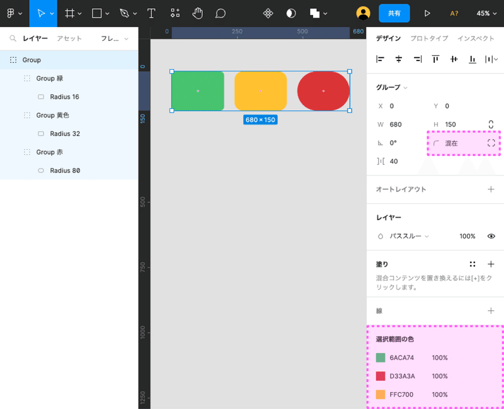Open Frame tool dropdown arrow

click(79, 13)
